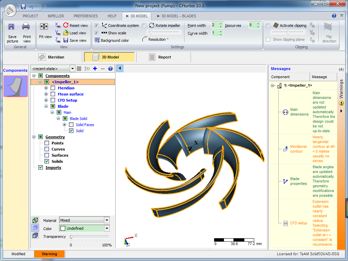Switch to the Meridian view tab

(x=51, y=57)
